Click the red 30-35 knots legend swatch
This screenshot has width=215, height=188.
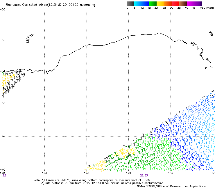tap(175, 3)
